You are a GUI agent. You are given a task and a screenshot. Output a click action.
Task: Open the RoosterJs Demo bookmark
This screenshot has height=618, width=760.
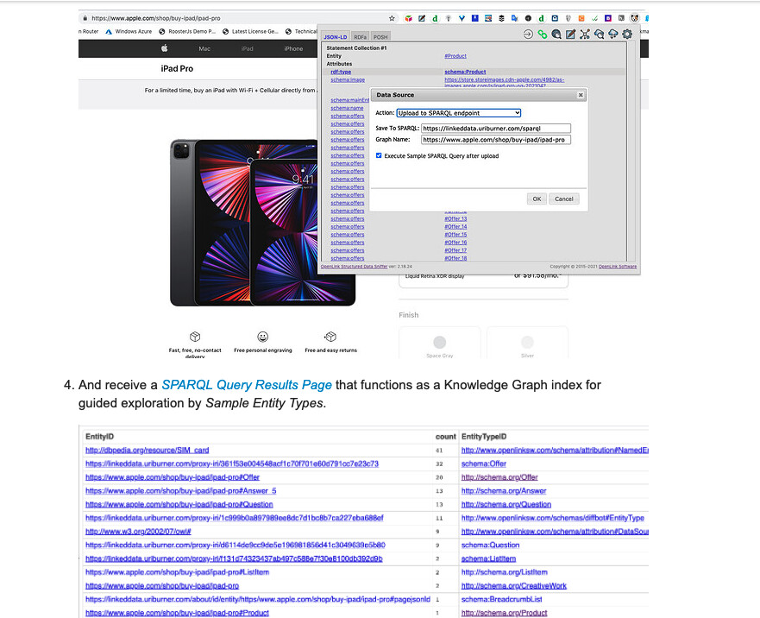click(x=187, y=32)
